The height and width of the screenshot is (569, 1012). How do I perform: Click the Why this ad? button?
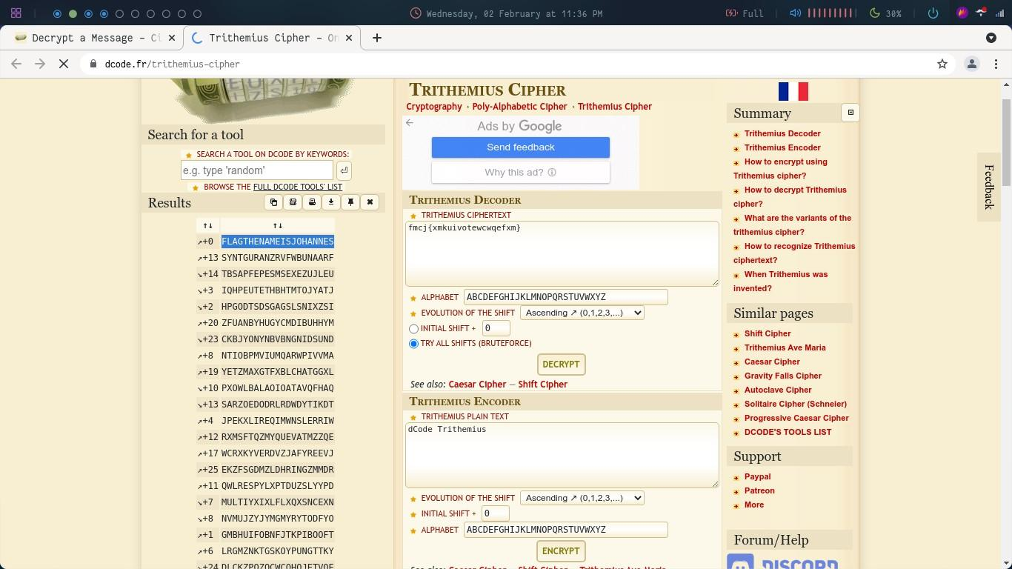click(x=521, y=173)
